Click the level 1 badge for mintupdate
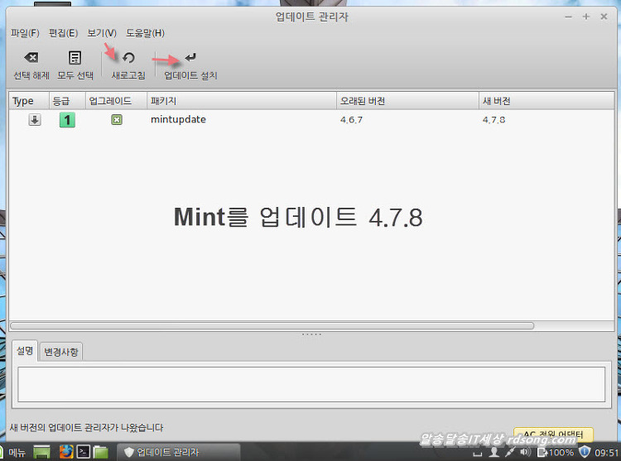 click(67, 120)
